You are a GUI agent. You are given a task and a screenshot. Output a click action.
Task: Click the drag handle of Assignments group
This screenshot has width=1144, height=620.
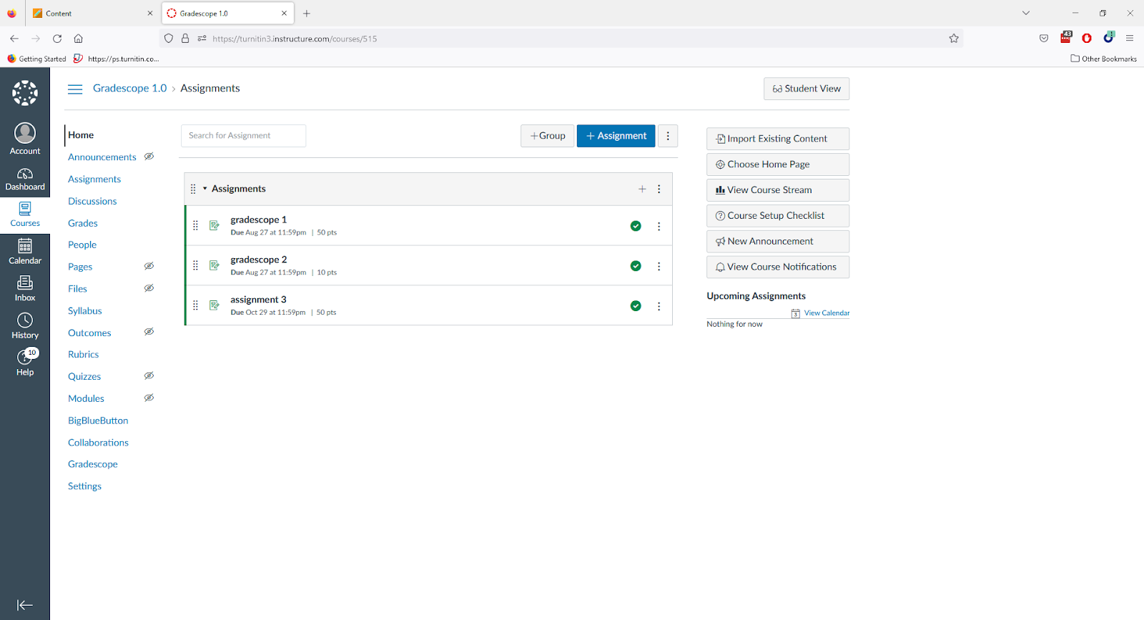[x=193, y=189]
